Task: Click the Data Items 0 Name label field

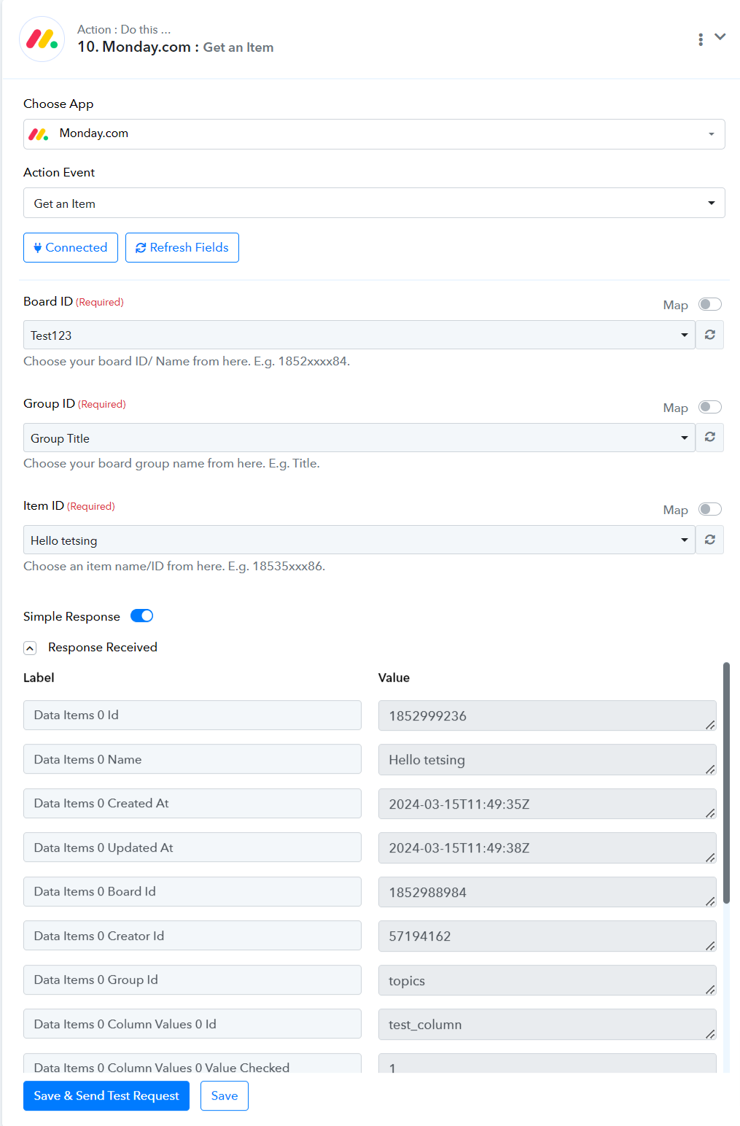Action: click(x=192, y=759)
